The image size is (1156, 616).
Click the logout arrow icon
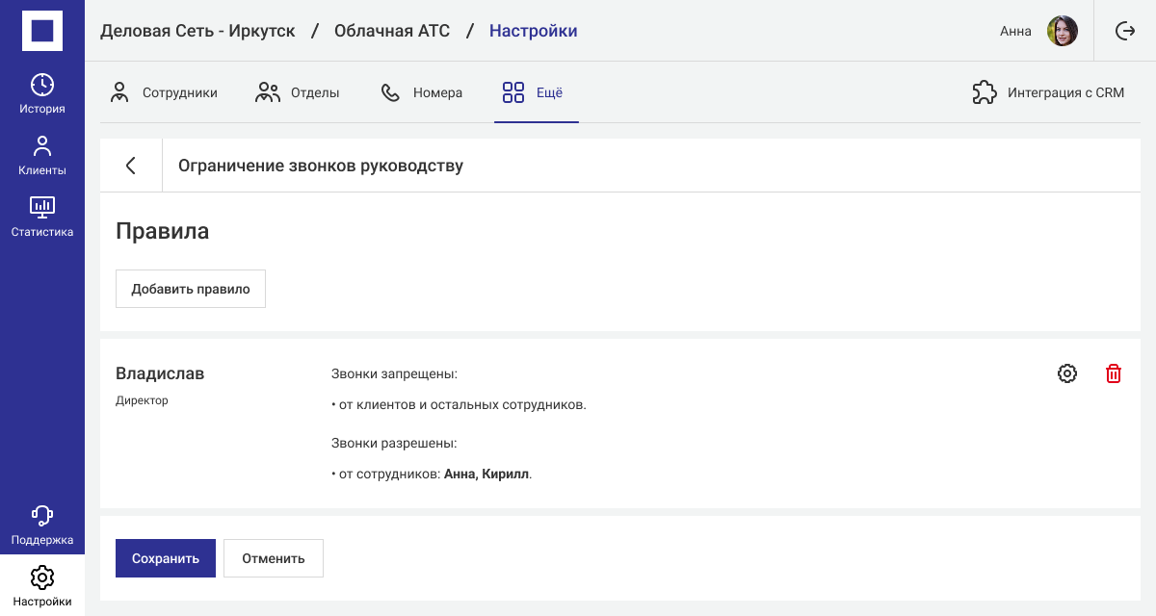point(1125,31)
